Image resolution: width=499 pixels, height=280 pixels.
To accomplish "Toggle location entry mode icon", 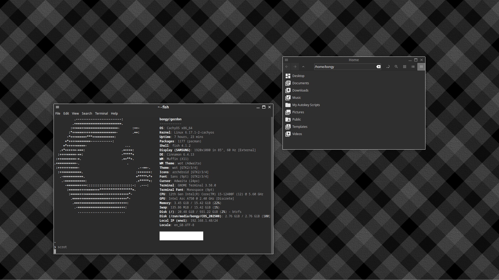I will click(388, 67).
